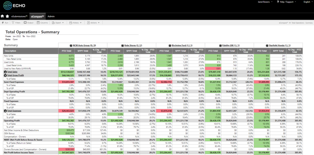This screenshot has height=155, width=314.
Task: Click the group icon beside Starlight Honda
Action: coord(267,45)
